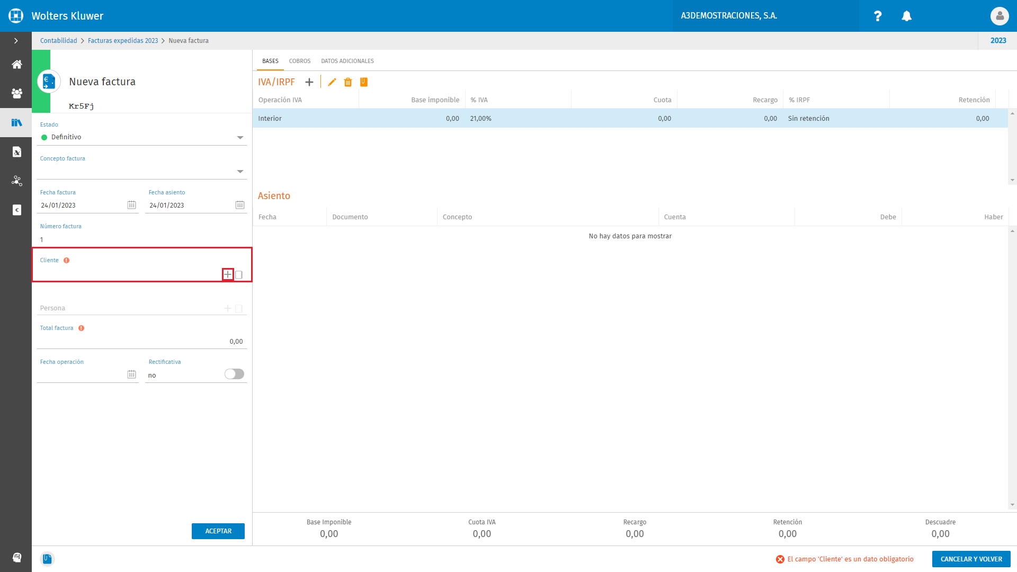Add a new IVA/IRPF line
Viewport: 1017px width, 572px height.
[x=309, y=82]
